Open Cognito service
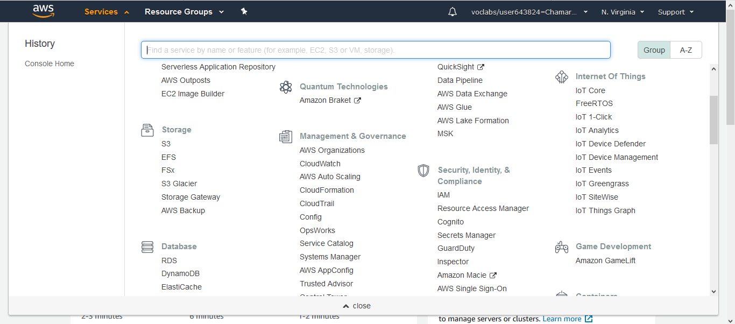The image size is (735, 324). pyautogui.click(x=450, y=222)
